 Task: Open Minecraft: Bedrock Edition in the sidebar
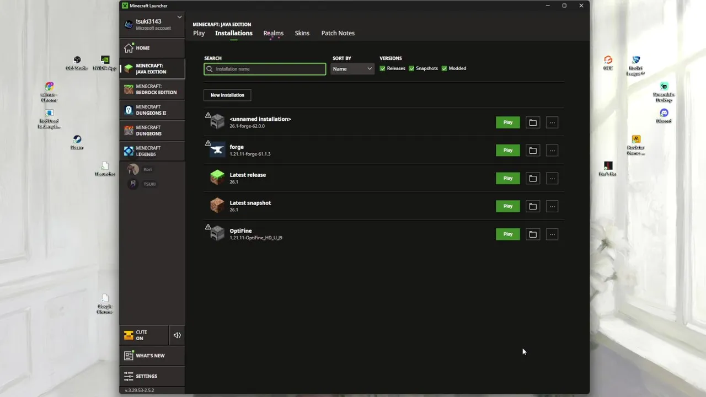point(152,89)
